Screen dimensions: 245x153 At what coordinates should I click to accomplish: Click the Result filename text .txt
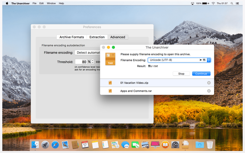(153, 66)
